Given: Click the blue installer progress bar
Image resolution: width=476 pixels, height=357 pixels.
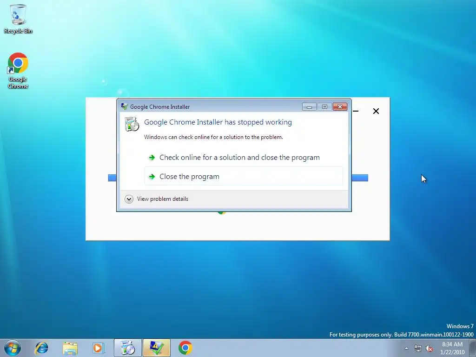Looking at the screenshot, I should click(x=360, y=178).
